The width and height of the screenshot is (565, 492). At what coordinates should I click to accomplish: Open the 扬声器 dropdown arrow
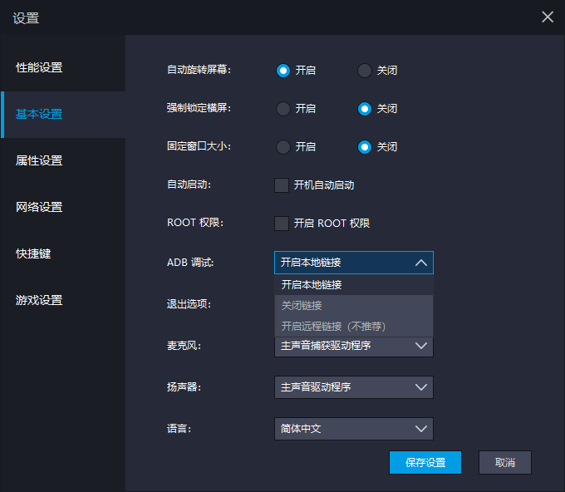(x=421, y=387)
